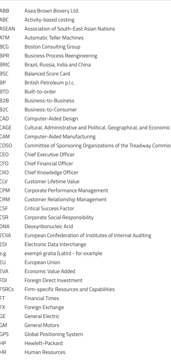Viewport: 171px width, 361px height.
Task: Click 'Customer Relationship Management' definition
Action: coord(66,200)
